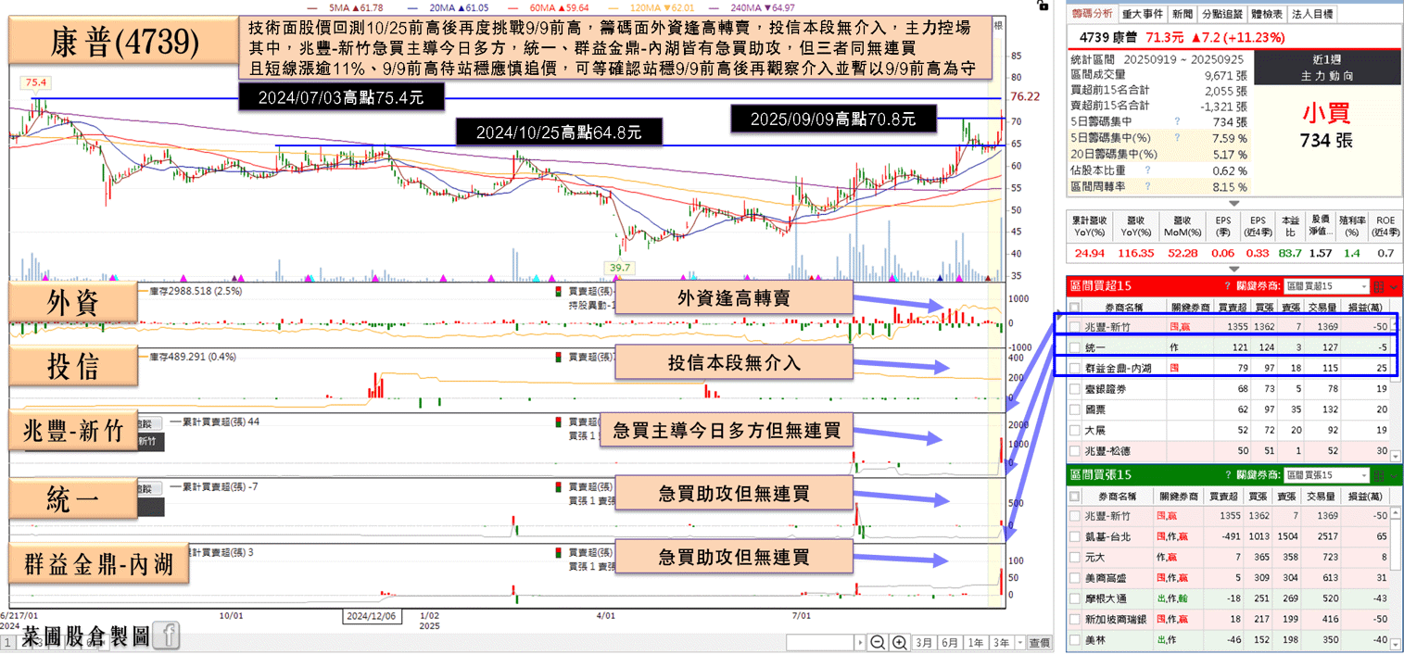Click the 76.22 price marker on the right axis
This screenshot has width=1404, height=667.
[1026, 96]
